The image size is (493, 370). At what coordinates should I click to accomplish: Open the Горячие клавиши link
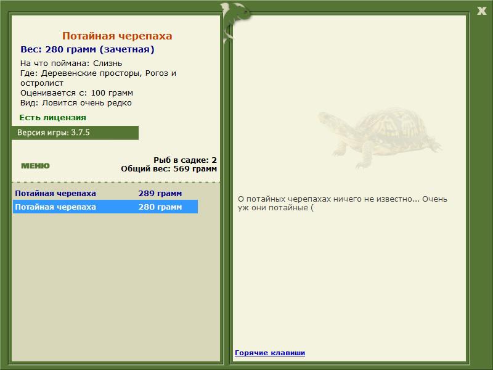coord(270,353)
